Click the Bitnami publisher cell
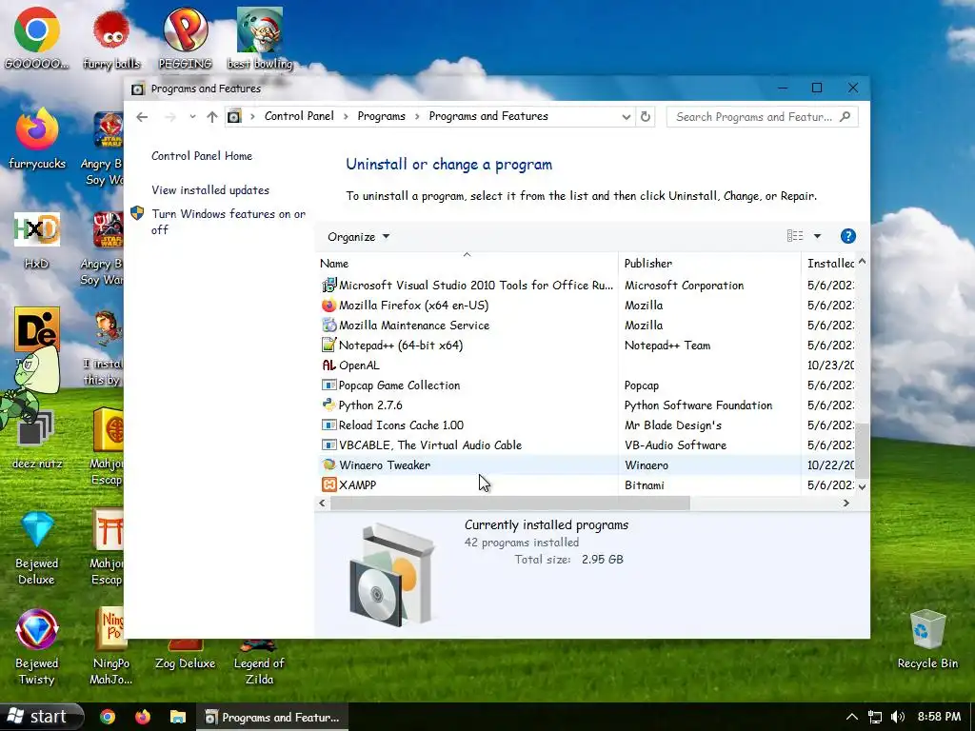 pyautogui.click(x=645, y=484)
